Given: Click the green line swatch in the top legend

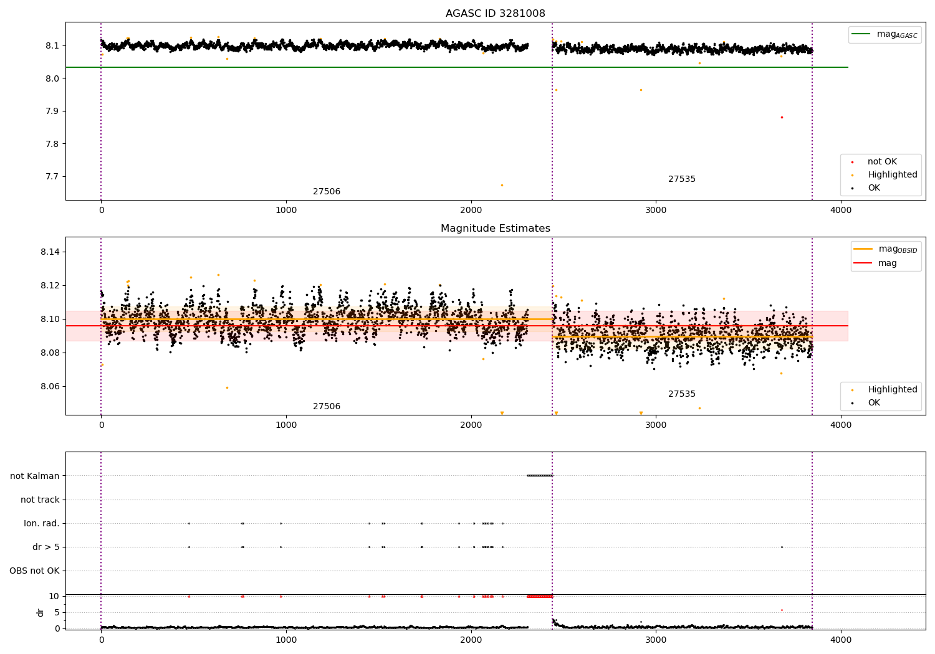Looking at the screenshot, I should click(x=861, y=34).
